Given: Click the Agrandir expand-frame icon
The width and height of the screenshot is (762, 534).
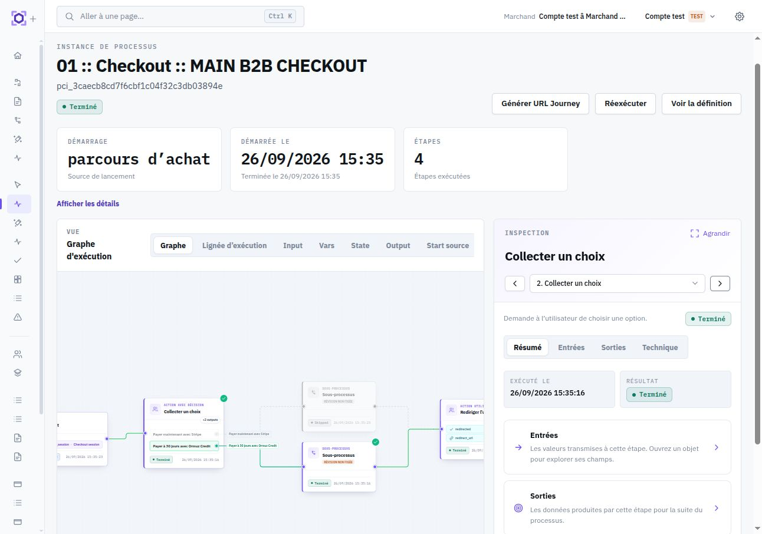Looking at the screenshot, I should (695, 233).
